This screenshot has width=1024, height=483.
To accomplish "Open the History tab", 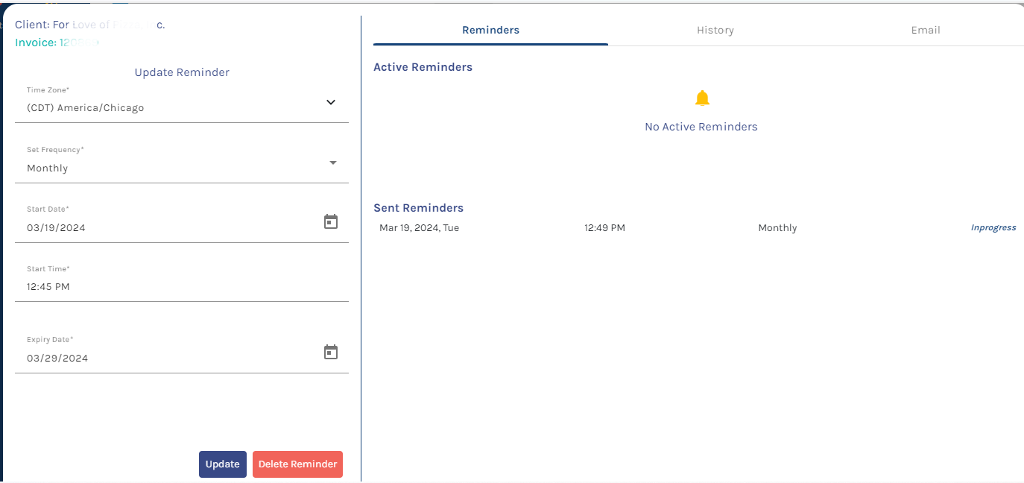I will click(x=715, y=31).
